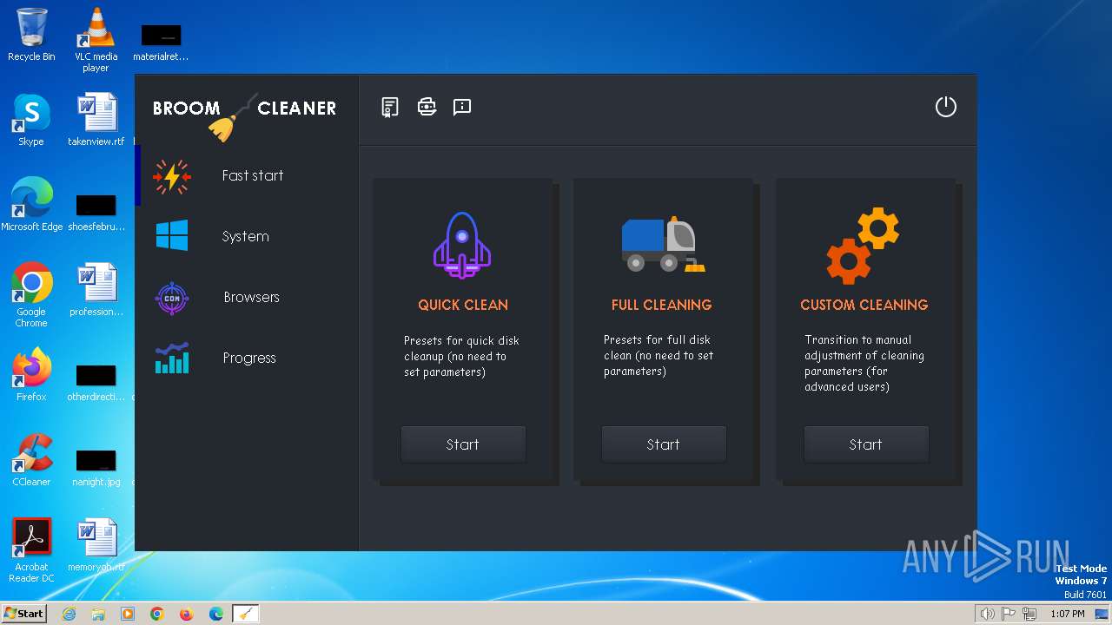The height and width of the screenshot is (625, 1112).
Task: Select the profession... document on desktop
Action: (x=96, y=290)
